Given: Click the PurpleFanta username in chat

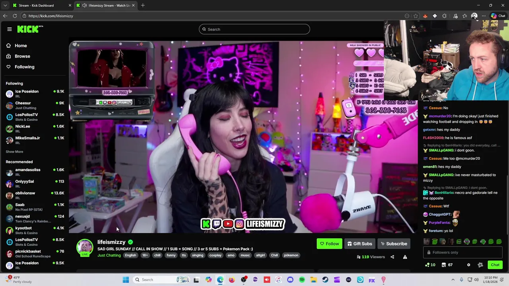Looking at the screenshot, I should pos(439,223).
